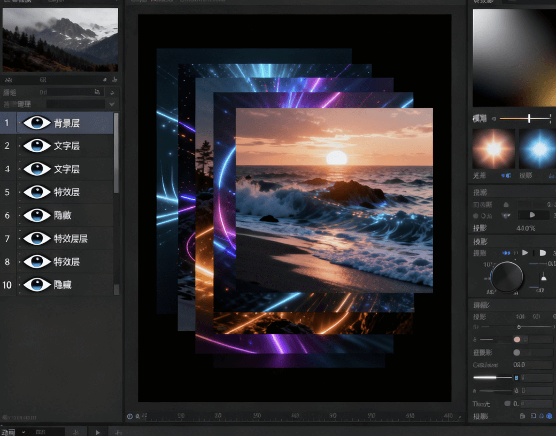The height and width of the screenshot is (436, 556).
Task: Select the orange starburst light effect preset
Action: click(x=493, y=149)
